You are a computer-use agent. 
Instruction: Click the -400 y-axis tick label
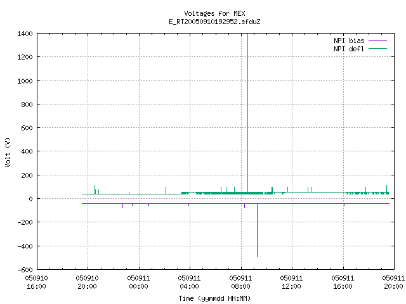(x=25, y=246)
